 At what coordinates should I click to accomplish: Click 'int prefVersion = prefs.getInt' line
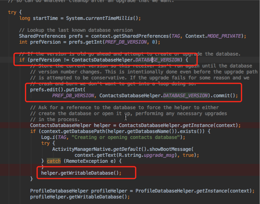tap(90, 42)
